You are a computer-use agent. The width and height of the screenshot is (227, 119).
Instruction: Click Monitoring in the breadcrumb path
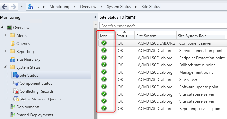tap(59, 7)
